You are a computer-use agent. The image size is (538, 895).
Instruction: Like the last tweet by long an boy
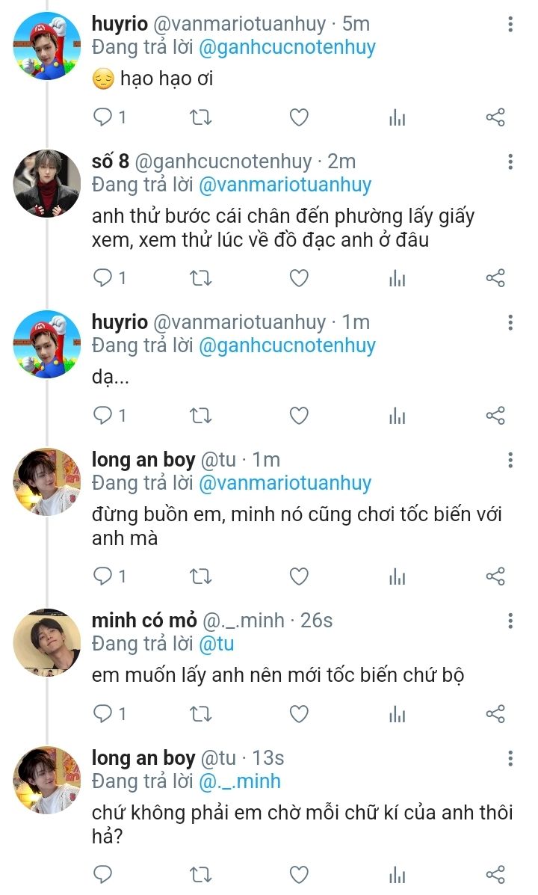click(x=299, y=875)
